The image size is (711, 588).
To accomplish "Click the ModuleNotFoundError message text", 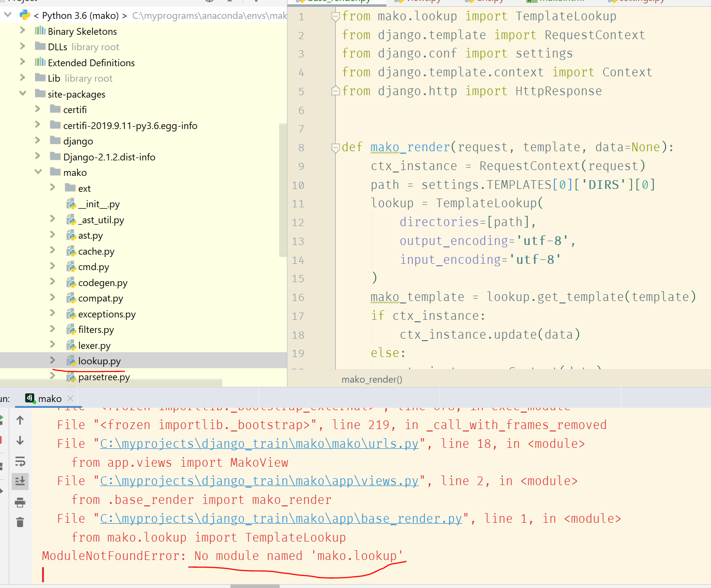I will 222,556.
